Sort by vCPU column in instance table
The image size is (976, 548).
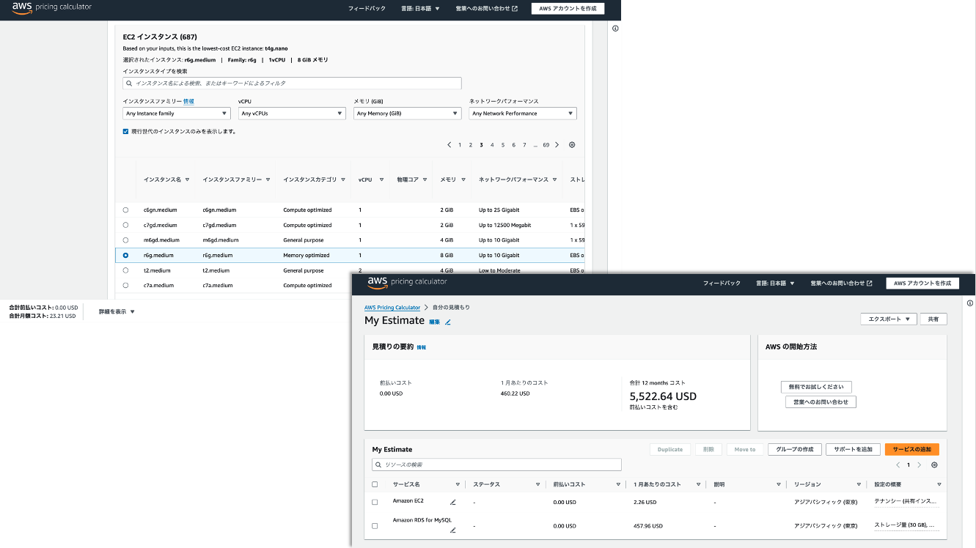click(x=381, y=179)
